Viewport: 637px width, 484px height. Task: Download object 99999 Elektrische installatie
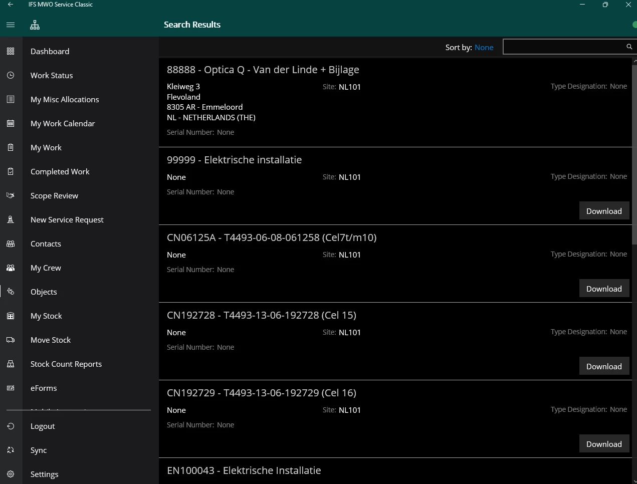[x=604, y=211]
